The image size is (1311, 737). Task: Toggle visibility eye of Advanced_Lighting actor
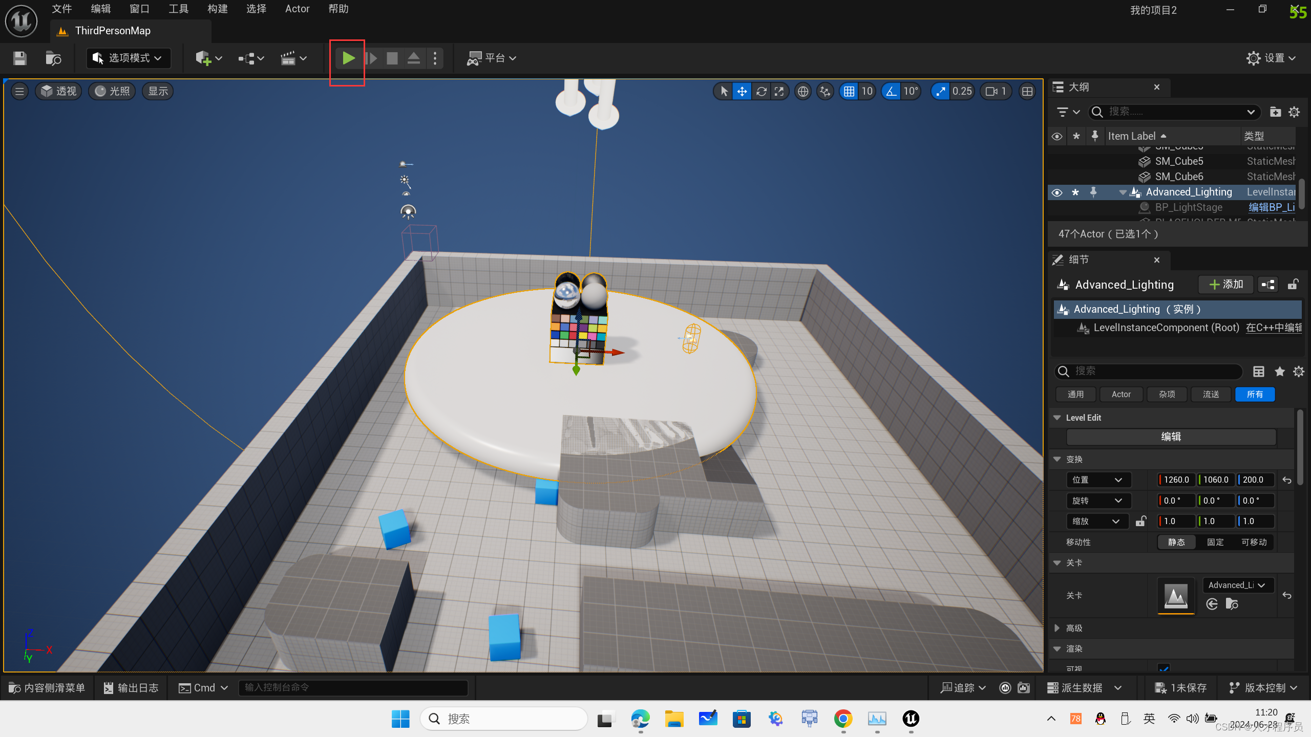point(1057,192)
